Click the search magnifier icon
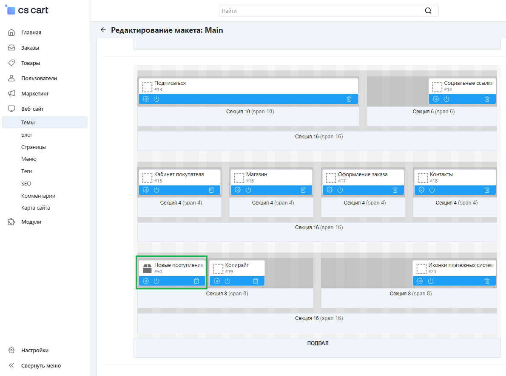The height and width of the screenshot is (376, 506). [428, 11]
